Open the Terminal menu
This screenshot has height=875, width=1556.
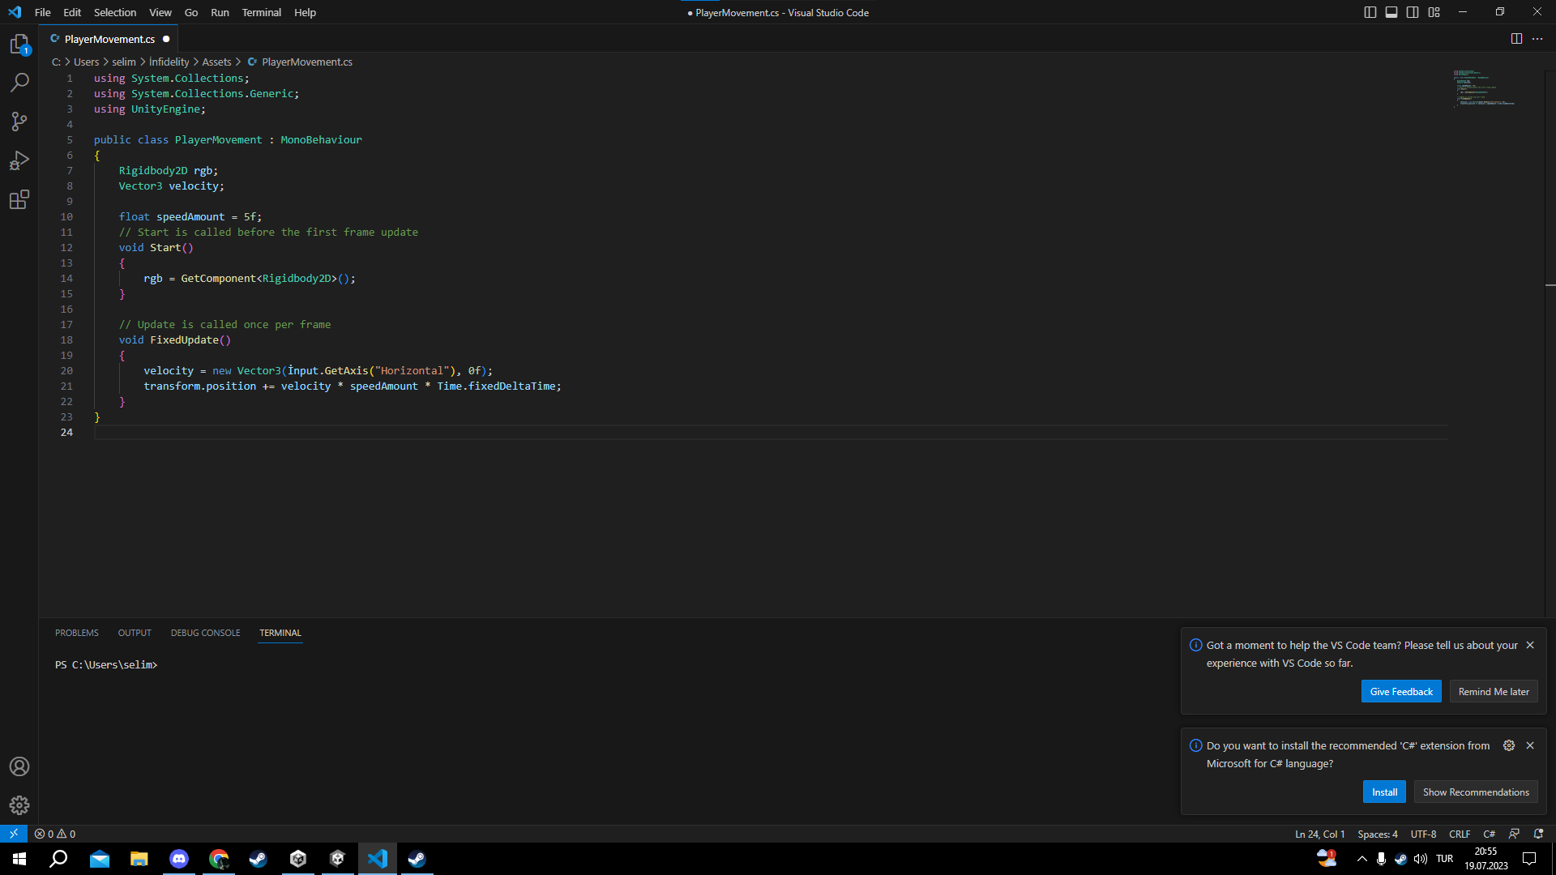(x=261, y=12)
